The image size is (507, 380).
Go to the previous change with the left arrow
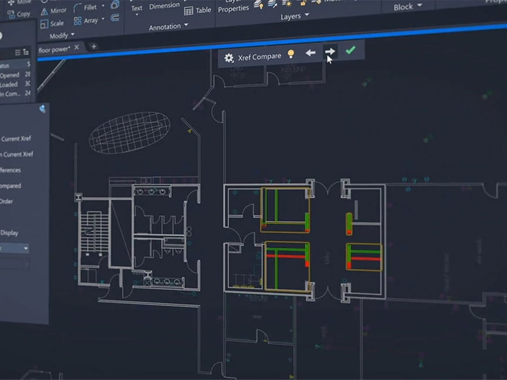pos(310,52)
